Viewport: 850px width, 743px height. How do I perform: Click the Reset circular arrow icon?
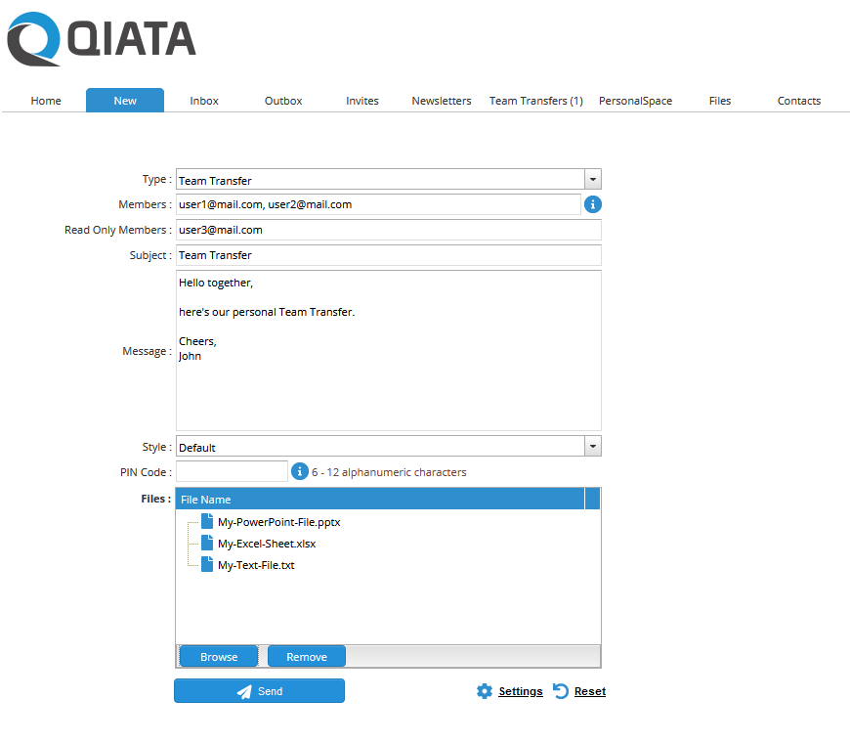561,691
